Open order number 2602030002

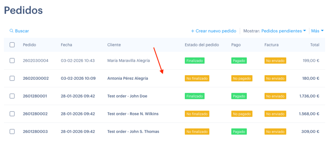tap(36, 78)
